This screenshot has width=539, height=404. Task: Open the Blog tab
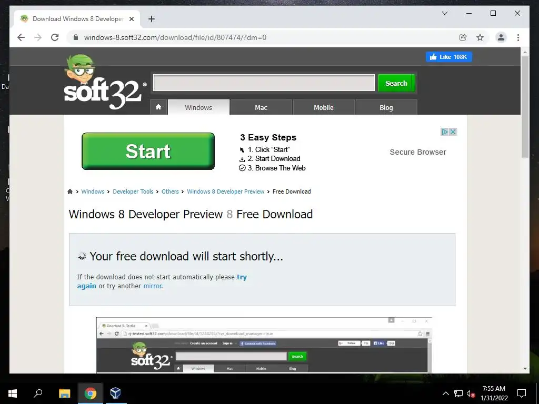tap(386, 107)
